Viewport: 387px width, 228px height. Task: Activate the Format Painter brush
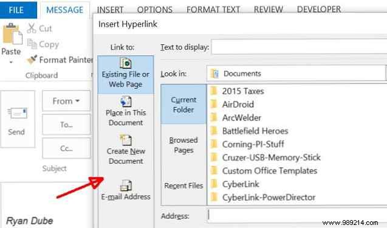(60, 60)
